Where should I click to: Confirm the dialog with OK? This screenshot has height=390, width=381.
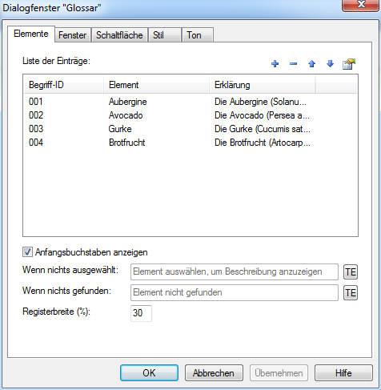coord(149,372)
